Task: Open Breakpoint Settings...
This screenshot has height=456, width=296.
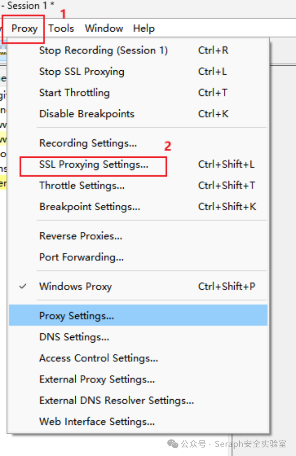Action: click(x=138, y=207)
